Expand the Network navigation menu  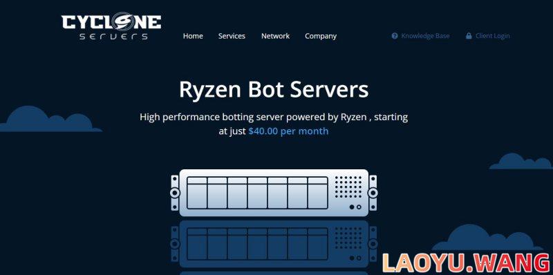pos(275,36)
